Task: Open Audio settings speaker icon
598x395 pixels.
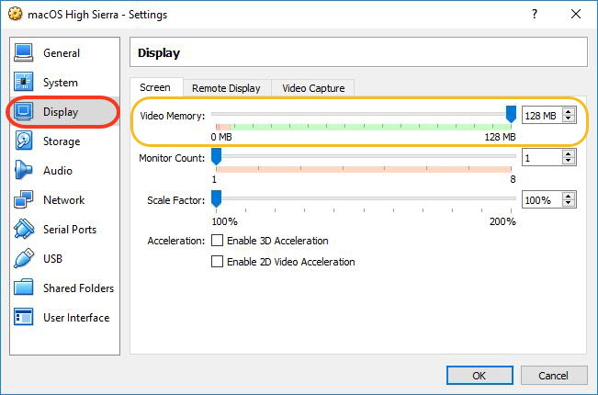Action: click(24, 171)
